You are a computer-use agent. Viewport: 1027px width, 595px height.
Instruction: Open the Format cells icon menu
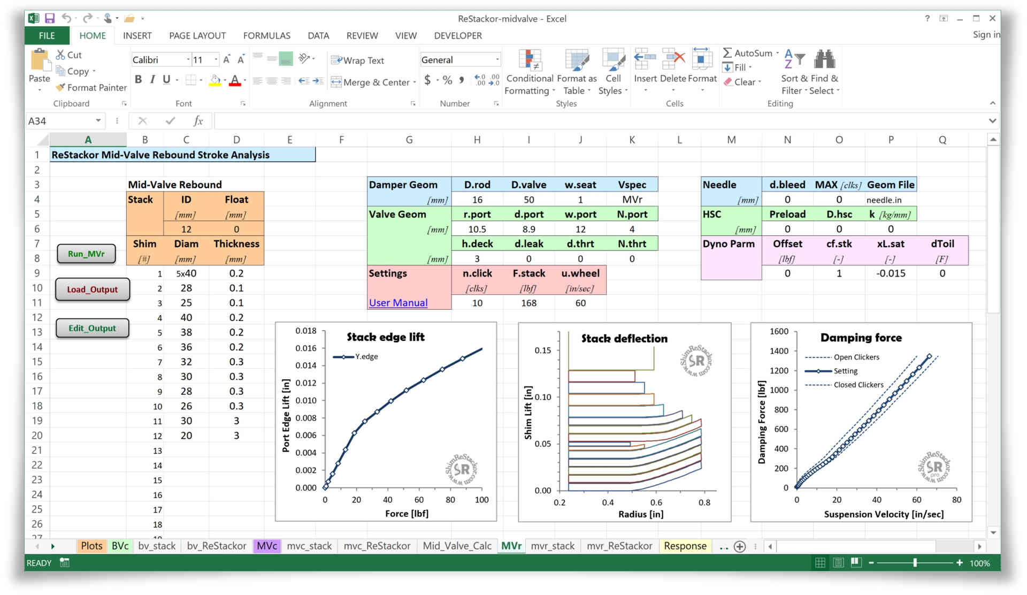coord(702,59)
